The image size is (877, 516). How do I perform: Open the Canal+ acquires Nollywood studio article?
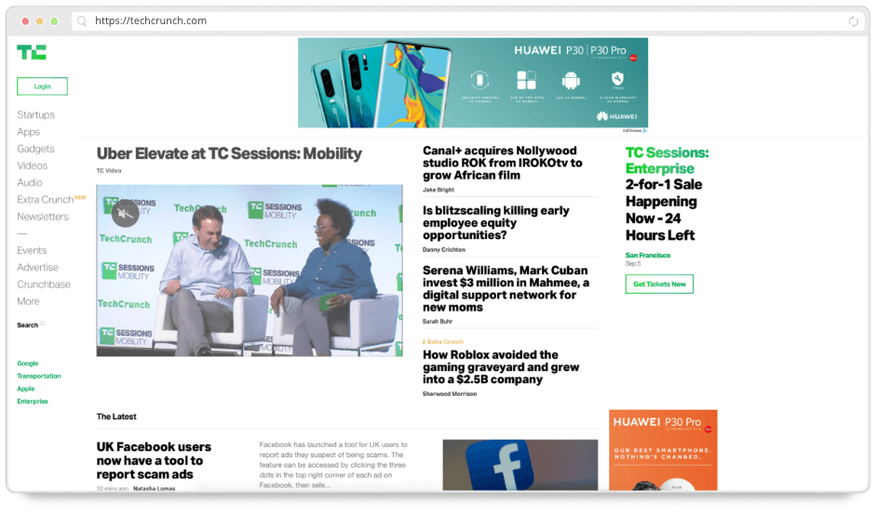502,163
